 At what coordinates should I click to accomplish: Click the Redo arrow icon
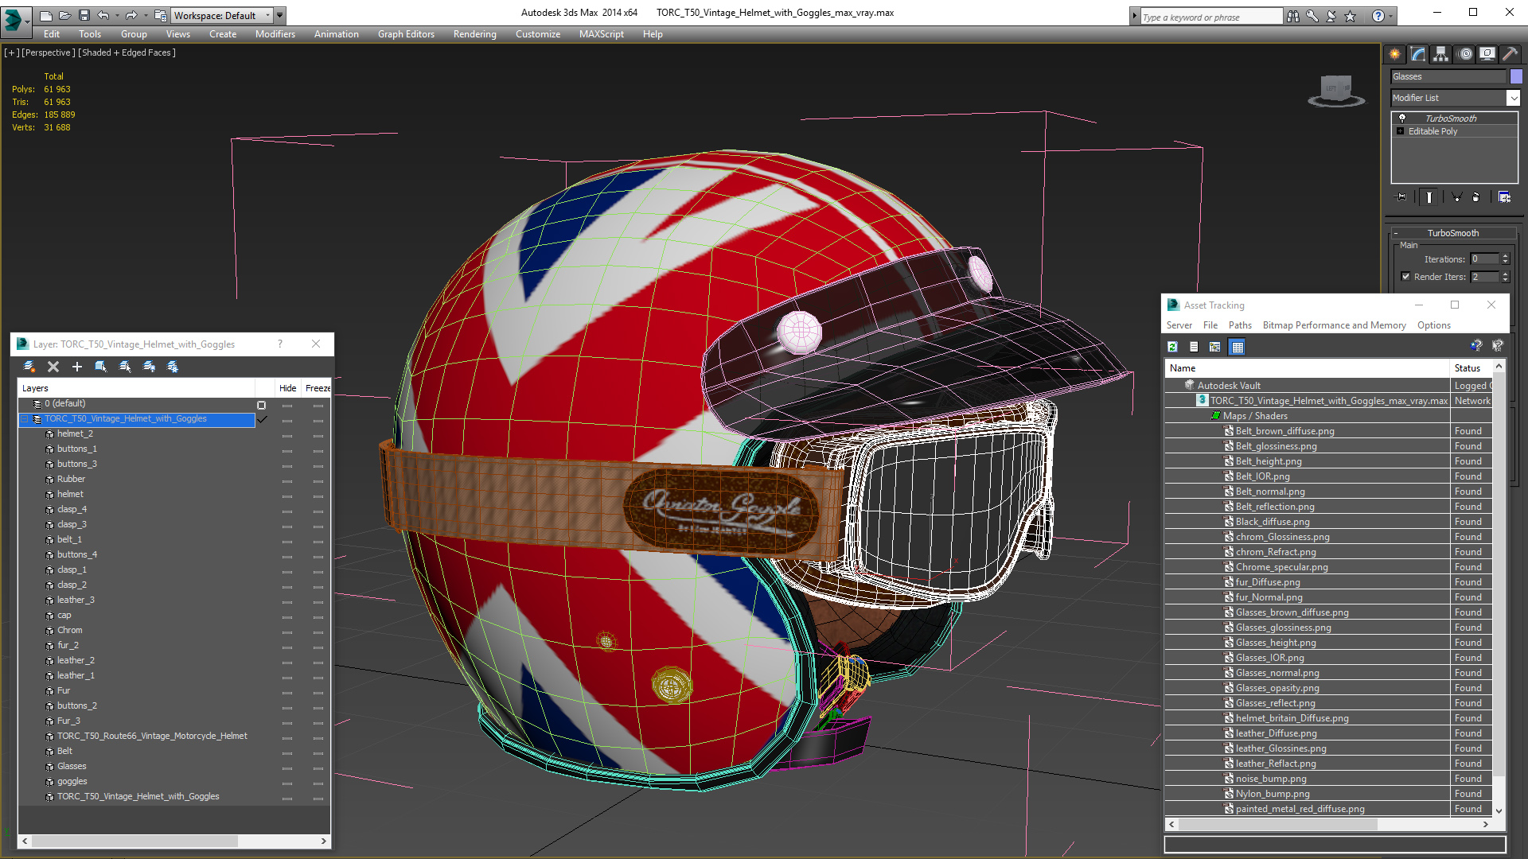131,15
